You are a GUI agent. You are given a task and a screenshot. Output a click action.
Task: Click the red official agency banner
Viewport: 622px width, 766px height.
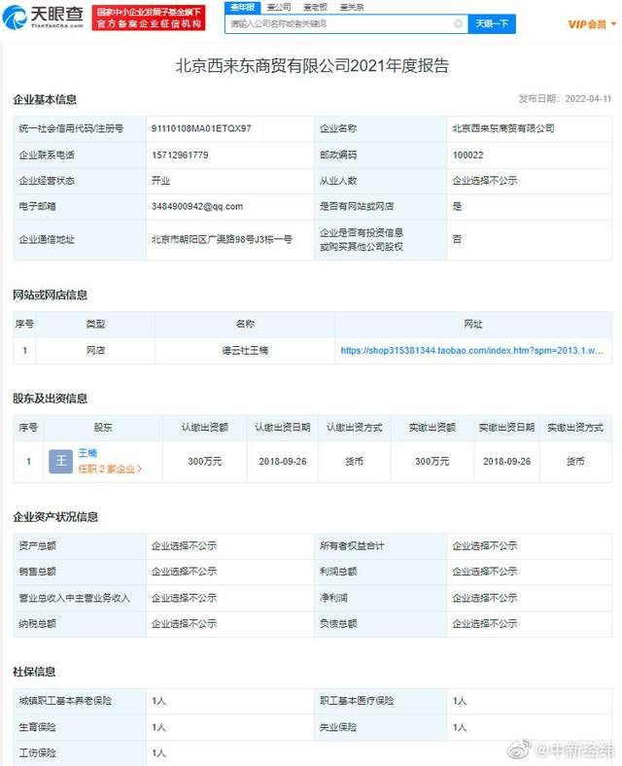(x=149, y=17)
